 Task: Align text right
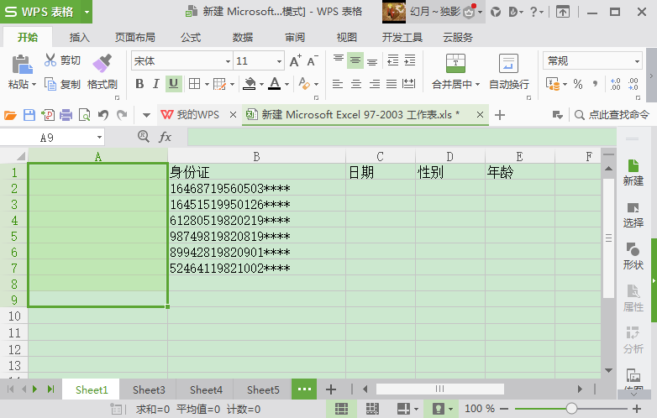(x=375, y=84)
